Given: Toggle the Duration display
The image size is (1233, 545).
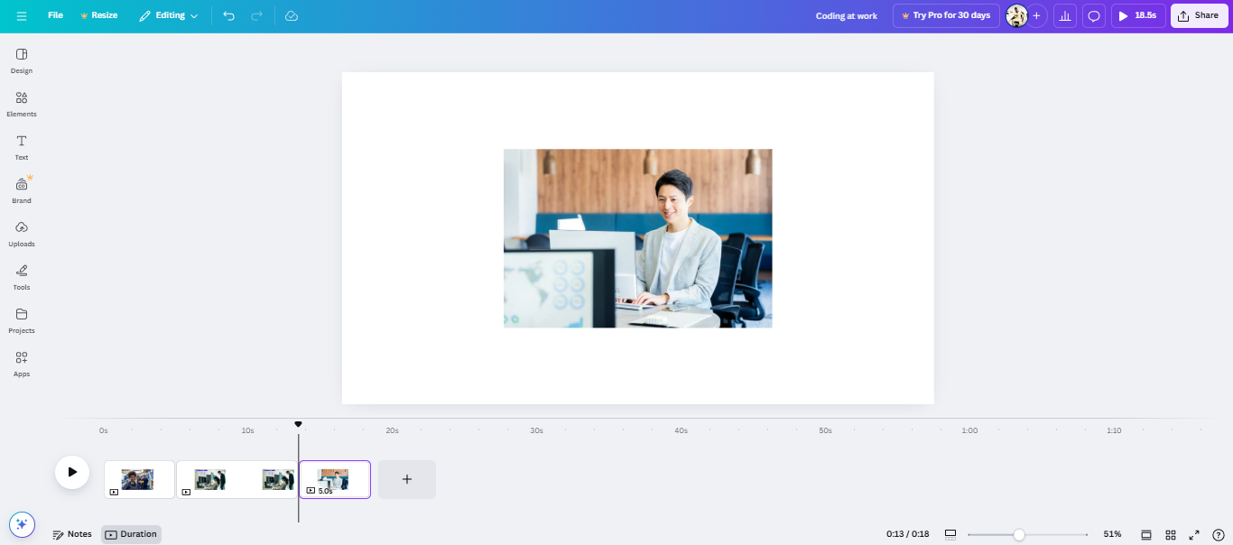Looking at the screenshot, I should click(x=131, y=533).
